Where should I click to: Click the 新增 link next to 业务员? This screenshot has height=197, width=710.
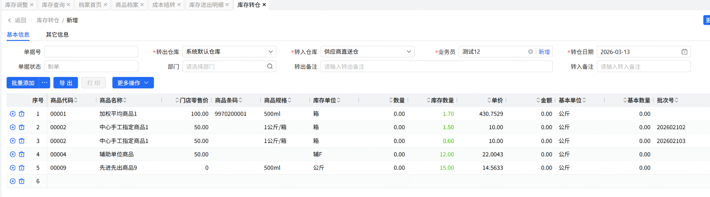pos(544,52)
